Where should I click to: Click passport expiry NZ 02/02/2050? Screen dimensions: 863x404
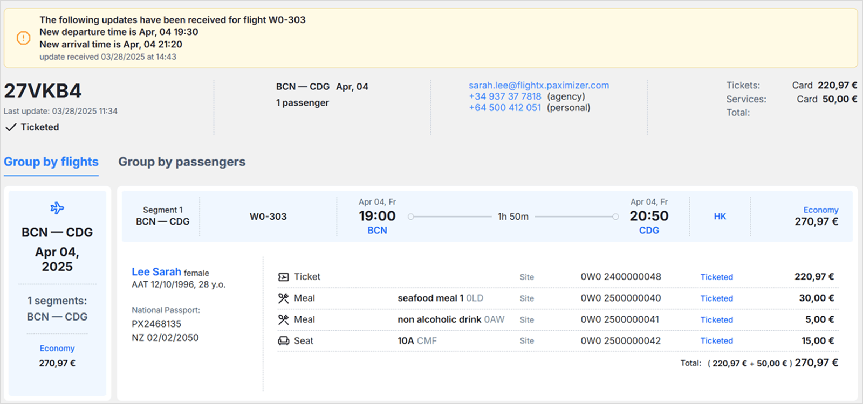point(165,338)
